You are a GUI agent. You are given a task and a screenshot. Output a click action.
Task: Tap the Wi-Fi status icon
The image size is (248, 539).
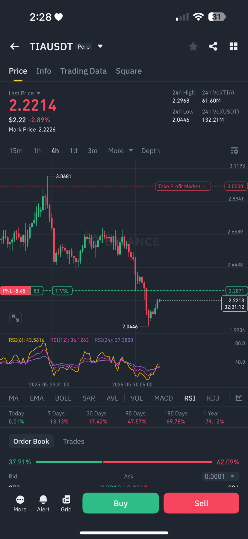pos(198,17)
